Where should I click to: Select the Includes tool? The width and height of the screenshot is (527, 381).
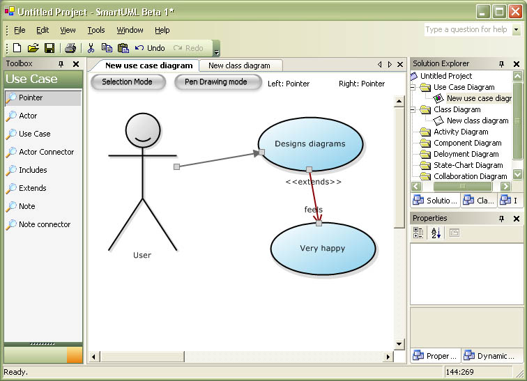click(43, 170)
